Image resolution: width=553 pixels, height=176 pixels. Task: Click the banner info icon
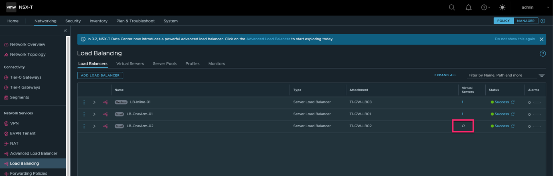(83, 39)
